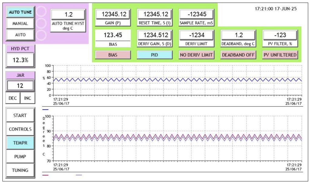The width and height of the screenshot is (310, 184).
Task: Change the PV FILTER, % value
Action: 280,35
